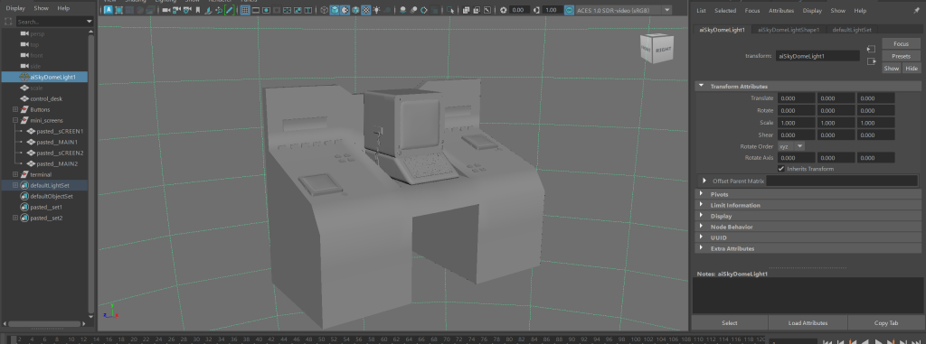This screenshot has height=344, width=926.
Task: Click the Outliner horizontal scrollbar
Action: [x=44, y=324]
